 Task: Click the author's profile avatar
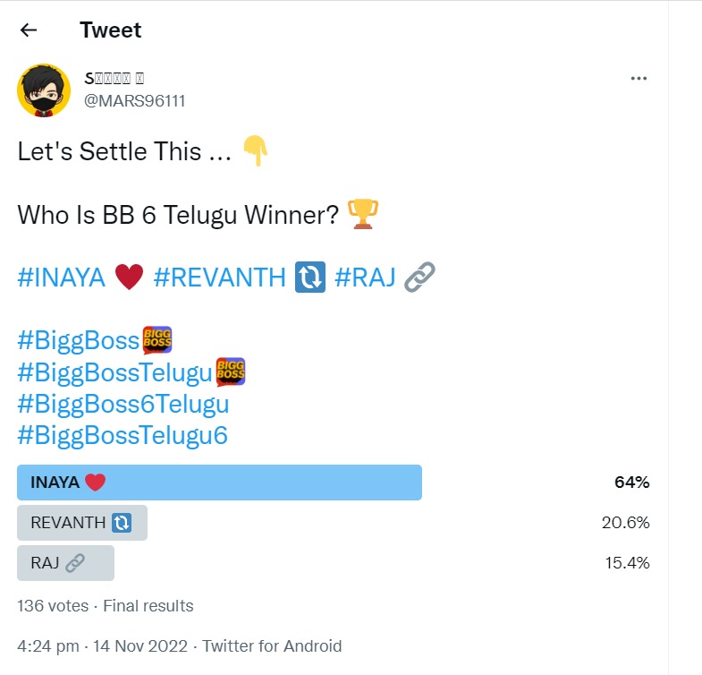(44, 90)
